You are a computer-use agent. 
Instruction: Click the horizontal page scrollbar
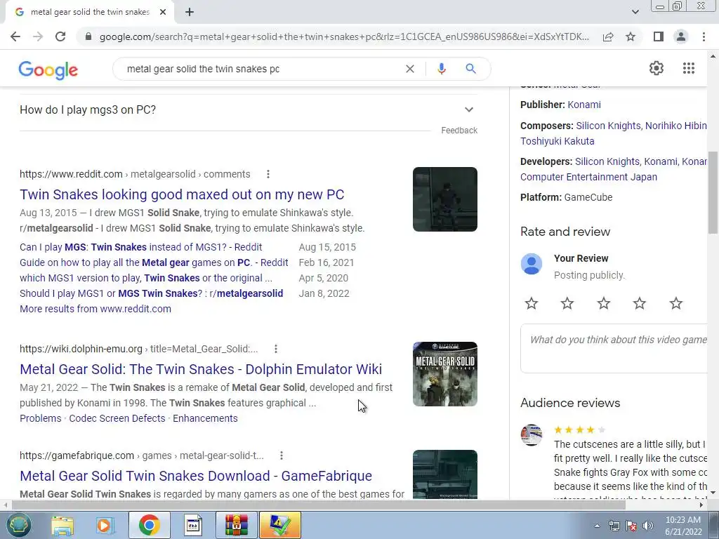(x=318, y=505)
